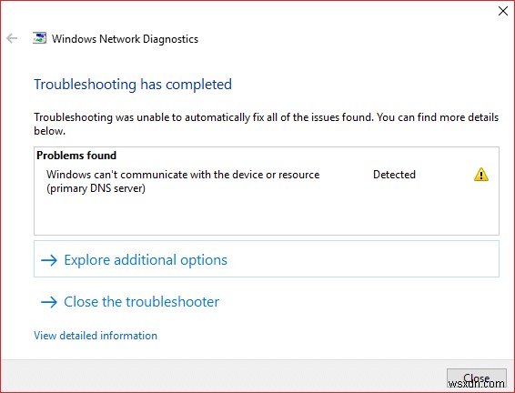This screenshot has width=515, height=393.
Task: Click the unable to automatically fix description
Action: 267,124
